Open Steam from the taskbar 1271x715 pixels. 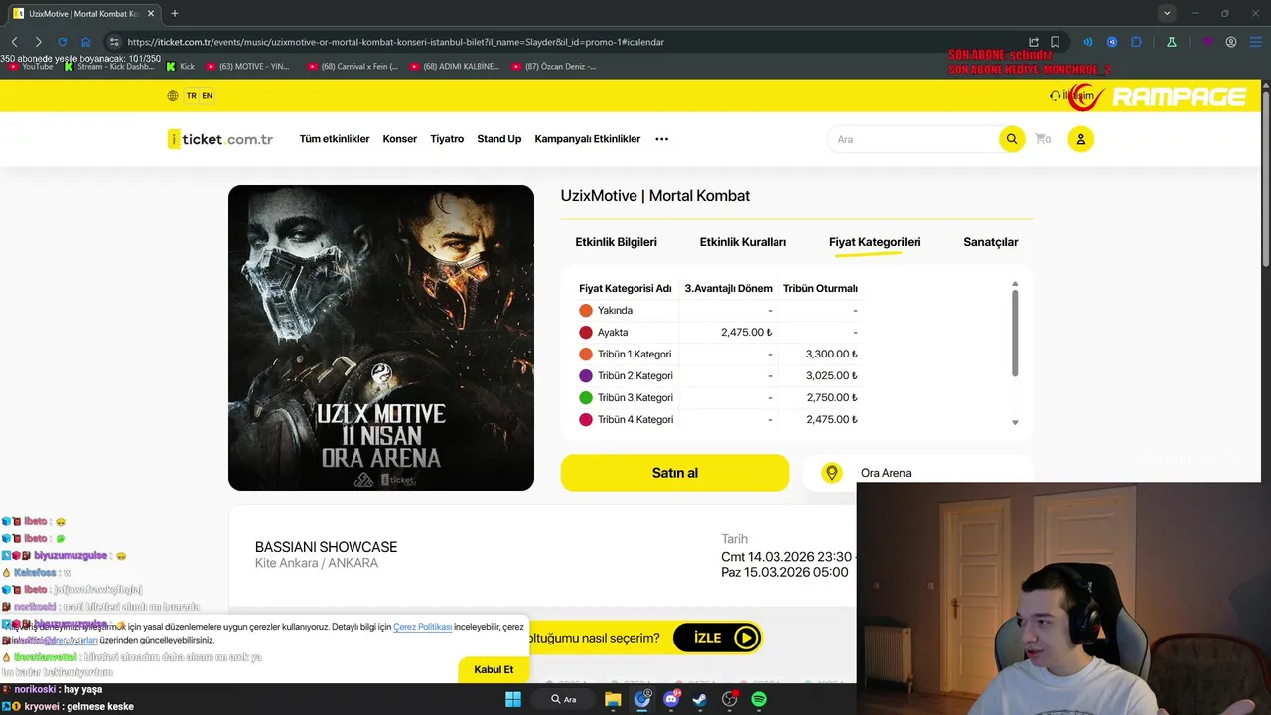coord(700,699)
